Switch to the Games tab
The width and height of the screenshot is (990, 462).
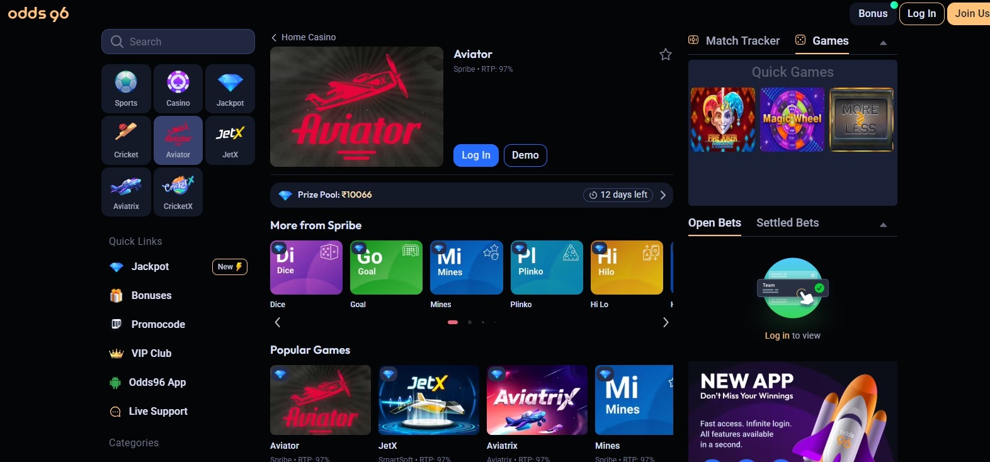pyautogui.click(x=822, y=41)
